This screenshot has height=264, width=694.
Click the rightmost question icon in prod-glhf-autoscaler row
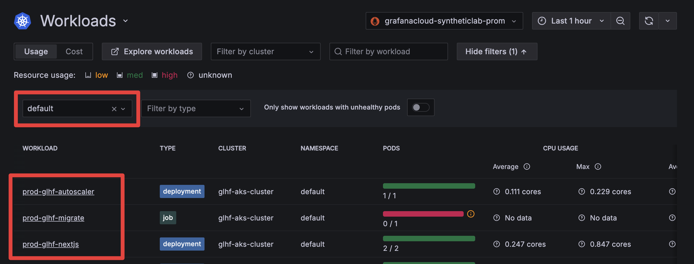point(672,191)
